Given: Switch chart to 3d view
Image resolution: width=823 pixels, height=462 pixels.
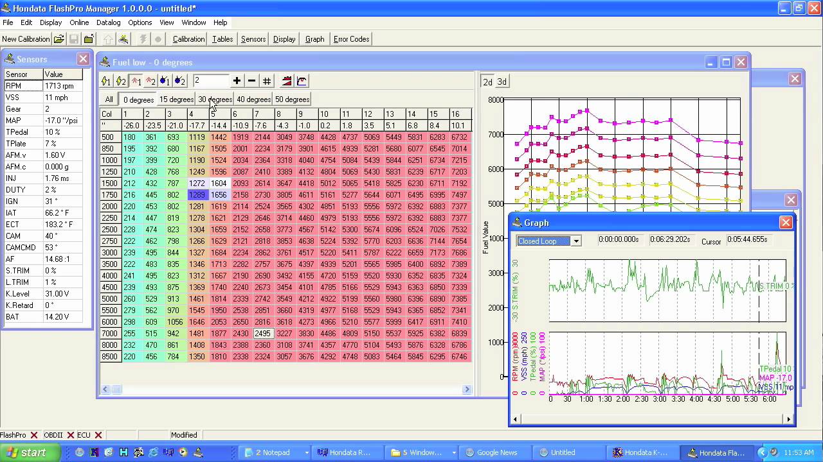Looking at the screenshot, I should (x=502, y=81).
